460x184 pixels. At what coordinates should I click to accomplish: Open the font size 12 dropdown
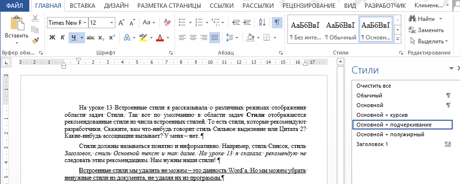[112, 23]
